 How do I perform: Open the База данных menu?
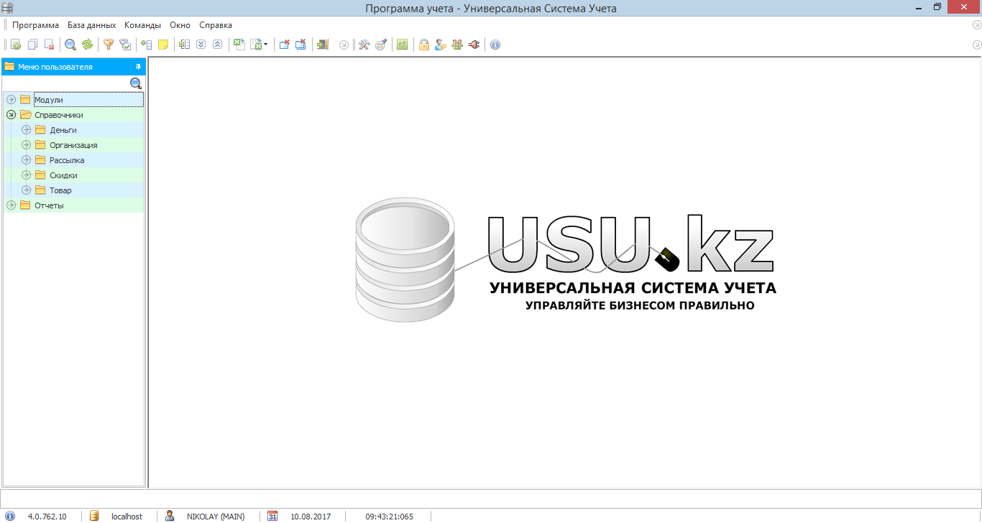(x=92, y=25)
